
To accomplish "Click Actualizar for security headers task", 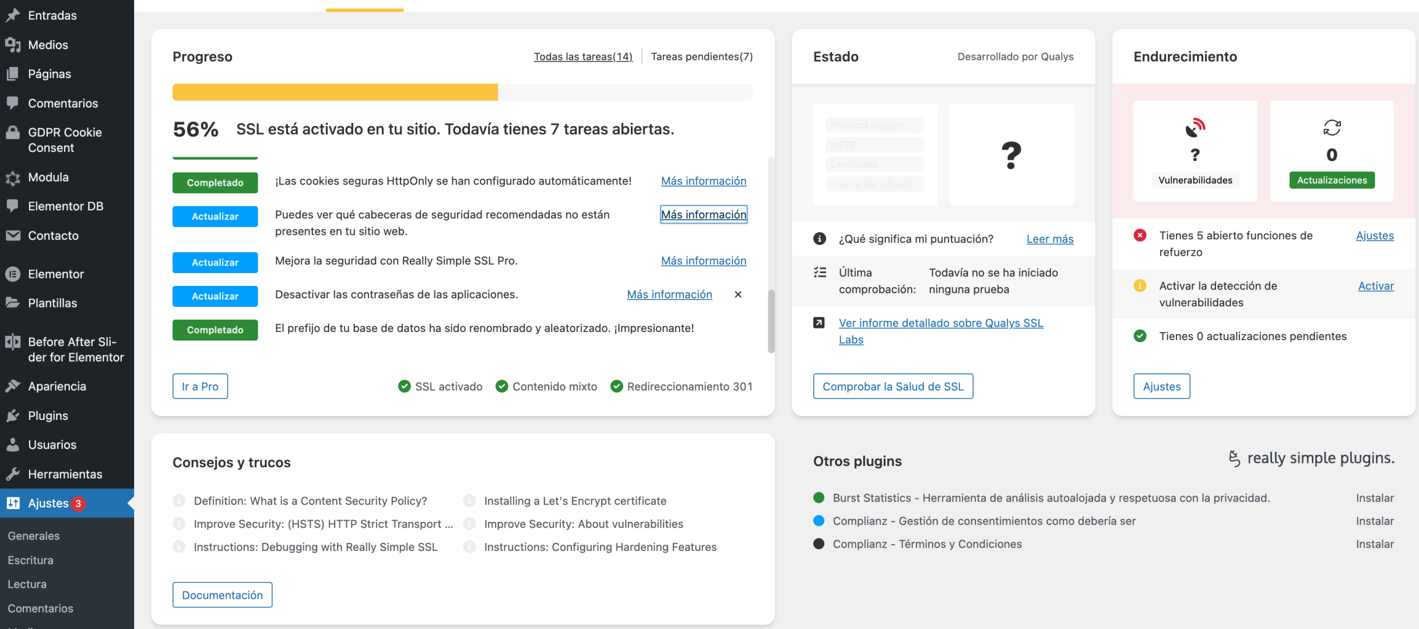I will click(x=215, y=217).
